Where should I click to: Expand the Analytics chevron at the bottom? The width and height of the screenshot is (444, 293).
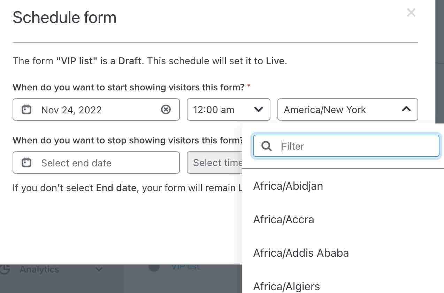pos(99,269)
